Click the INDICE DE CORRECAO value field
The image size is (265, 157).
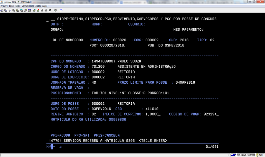pyautogui.click(x=153, y=114)
